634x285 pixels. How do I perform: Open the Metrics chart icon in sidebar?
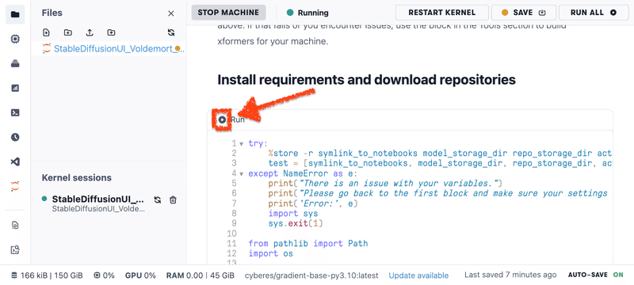point(15,88)
